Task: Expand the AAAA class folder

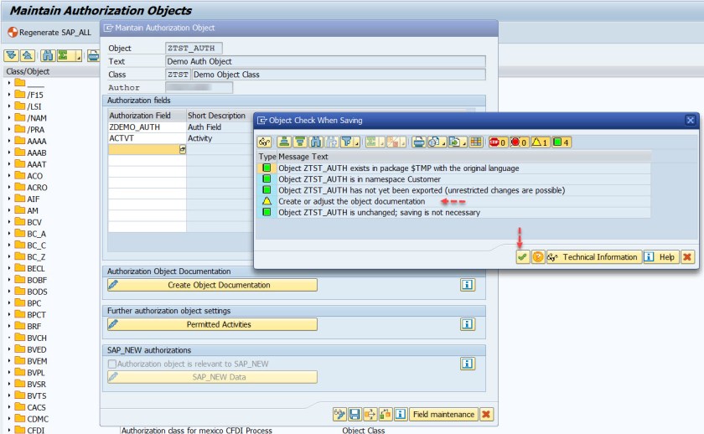Action: click(9, 142)
